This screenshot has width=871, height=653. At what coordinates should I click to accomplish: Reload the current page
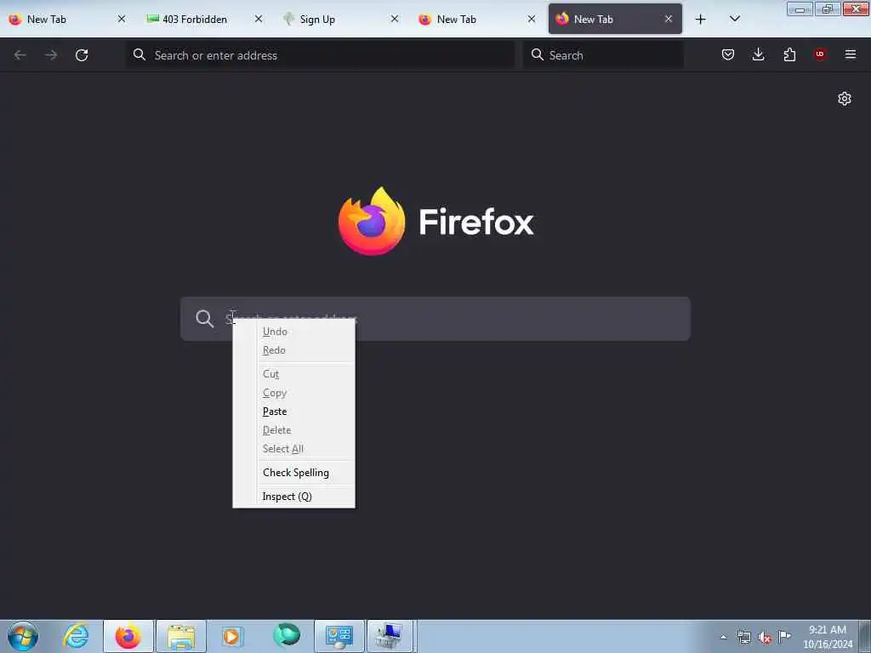click(82, 55)
